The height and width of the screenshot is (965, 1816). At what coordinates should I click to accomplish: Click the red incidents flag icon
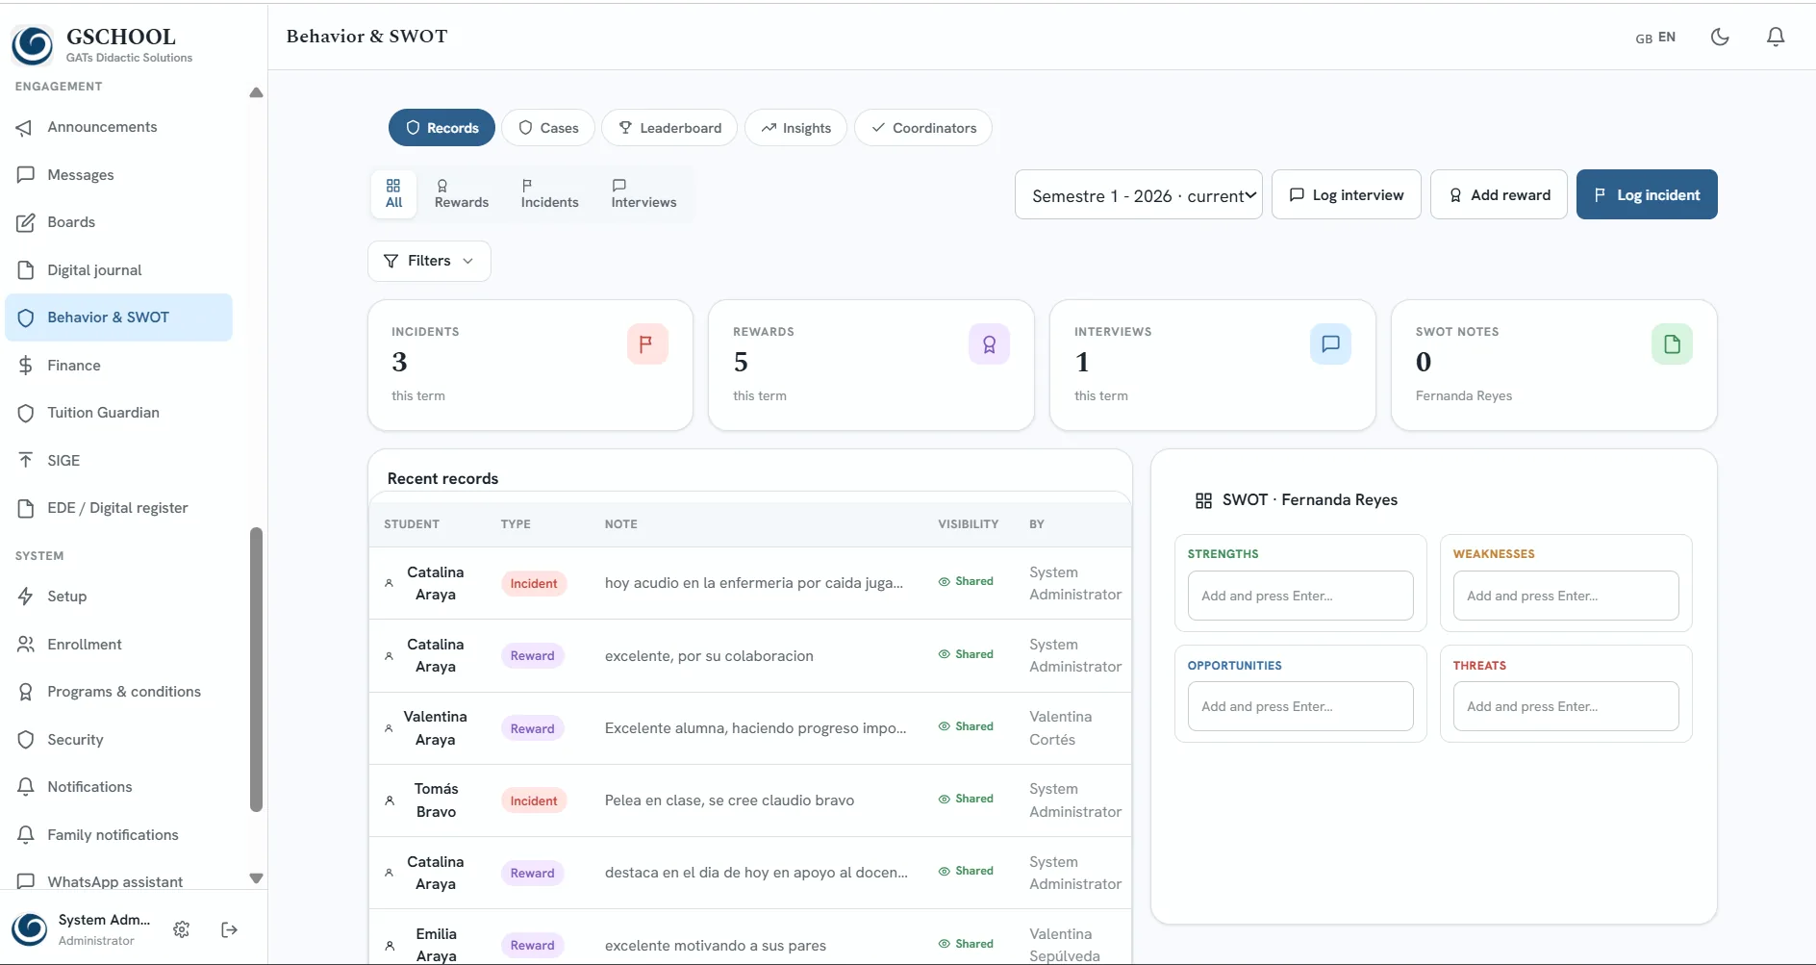[647, 344]
